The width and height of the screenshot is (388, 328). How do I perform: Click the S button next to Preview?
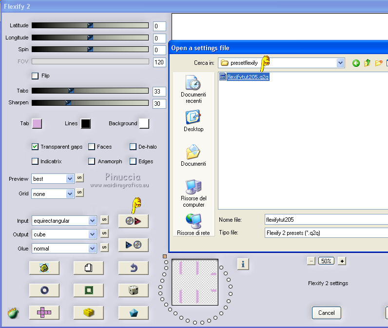tap(79, 178)
